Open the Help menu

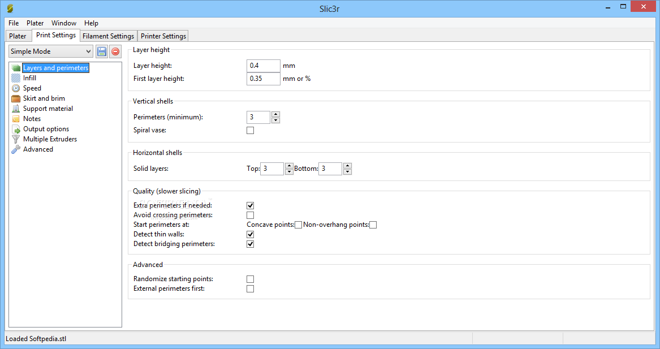(x=91, y=23)
